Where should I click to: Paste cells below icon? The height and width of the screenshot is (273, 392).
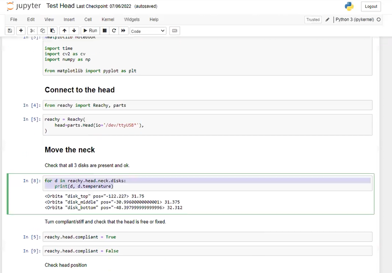[x=53, y=31]
